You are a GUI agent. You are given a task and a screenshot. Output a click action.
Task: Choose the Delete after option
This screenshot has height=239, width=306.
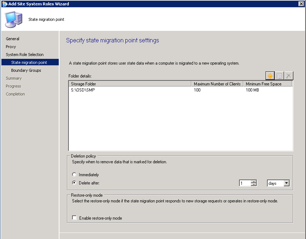click(74, 182)
